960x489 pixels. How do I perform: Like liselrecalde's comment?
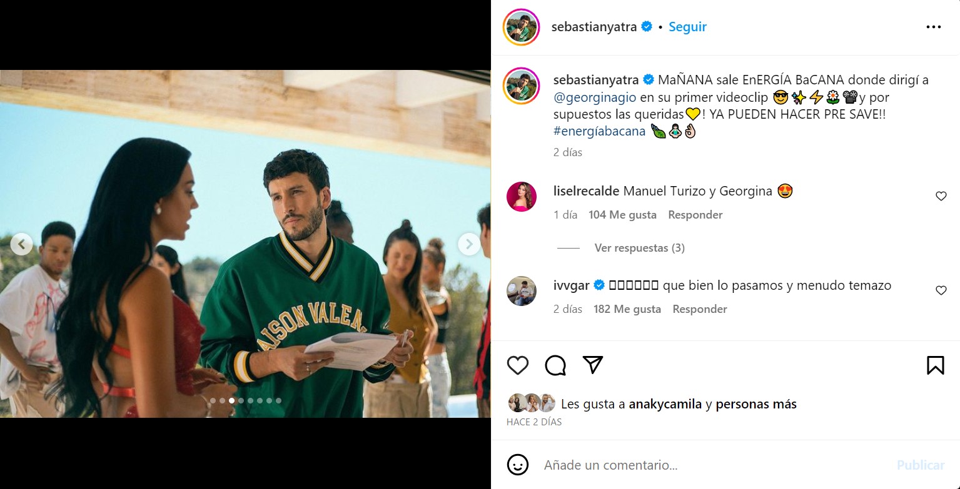coord(941,196)
